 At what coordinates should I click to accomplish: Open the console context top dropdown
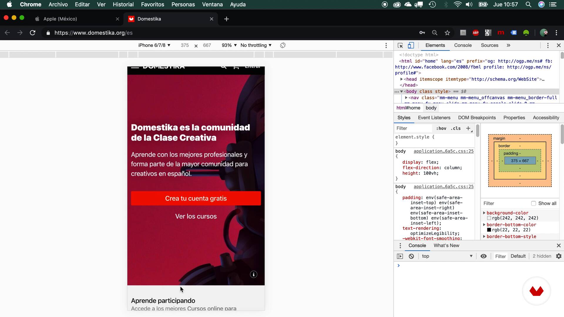447,256
